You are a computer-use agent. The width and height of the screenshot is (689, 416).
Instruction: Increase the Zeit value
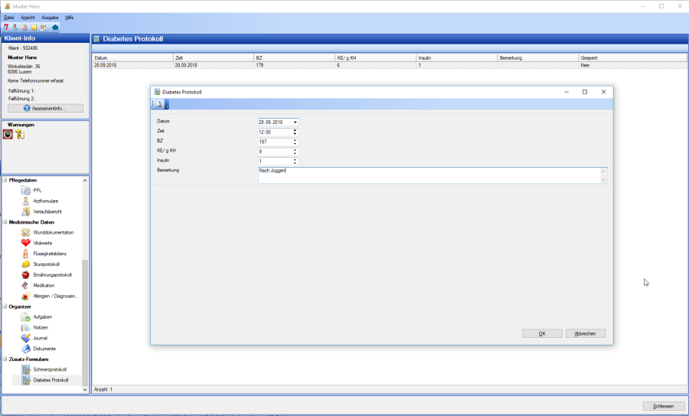point(295,130)
